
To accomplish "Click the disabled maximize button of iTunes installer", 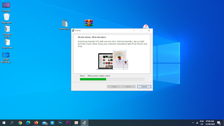I will pos(141,30).
